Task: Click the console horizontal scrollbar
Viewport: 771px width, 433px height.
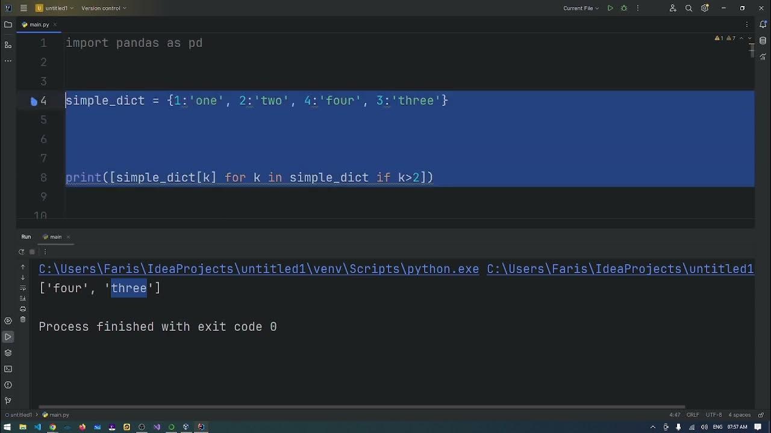Action: pyautogui.click(x=361, y=407)
